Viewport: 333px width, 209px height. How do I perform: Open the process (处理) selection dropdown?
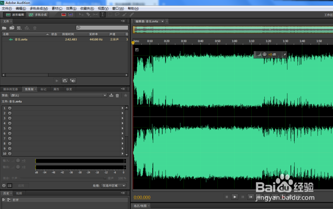(x=114, y=185)
